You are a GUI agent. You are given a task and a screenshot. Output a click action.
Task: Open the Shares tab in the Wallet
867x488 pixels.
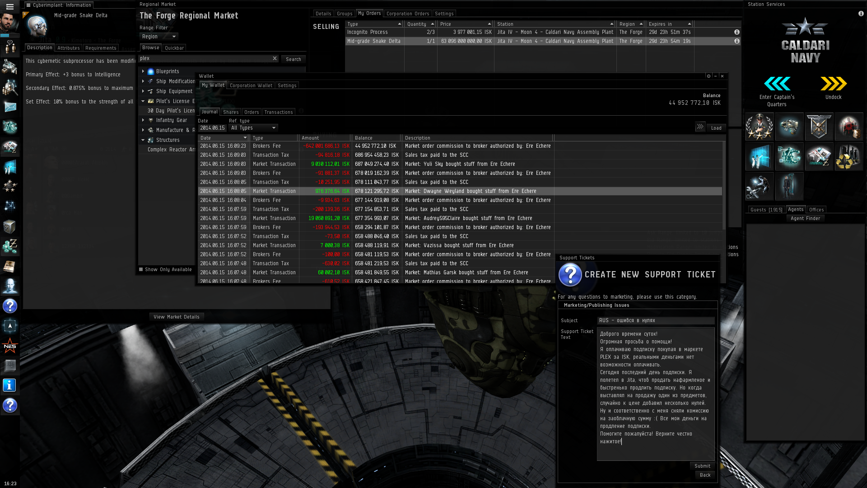[230, 112]
